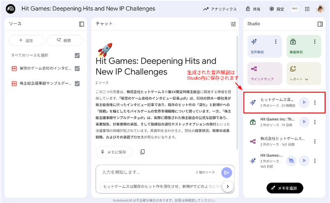The height and width of the screenshot is (203, 330).
Task: Click mind map icon of 株式会社ヒットゲームス item
Action: coord(253,141)
